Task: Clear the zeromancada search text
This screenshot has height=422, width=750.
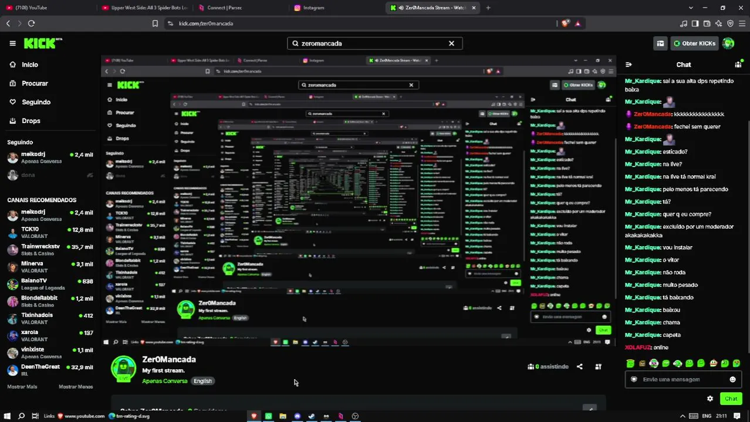Action: click(x=451, y=43)
